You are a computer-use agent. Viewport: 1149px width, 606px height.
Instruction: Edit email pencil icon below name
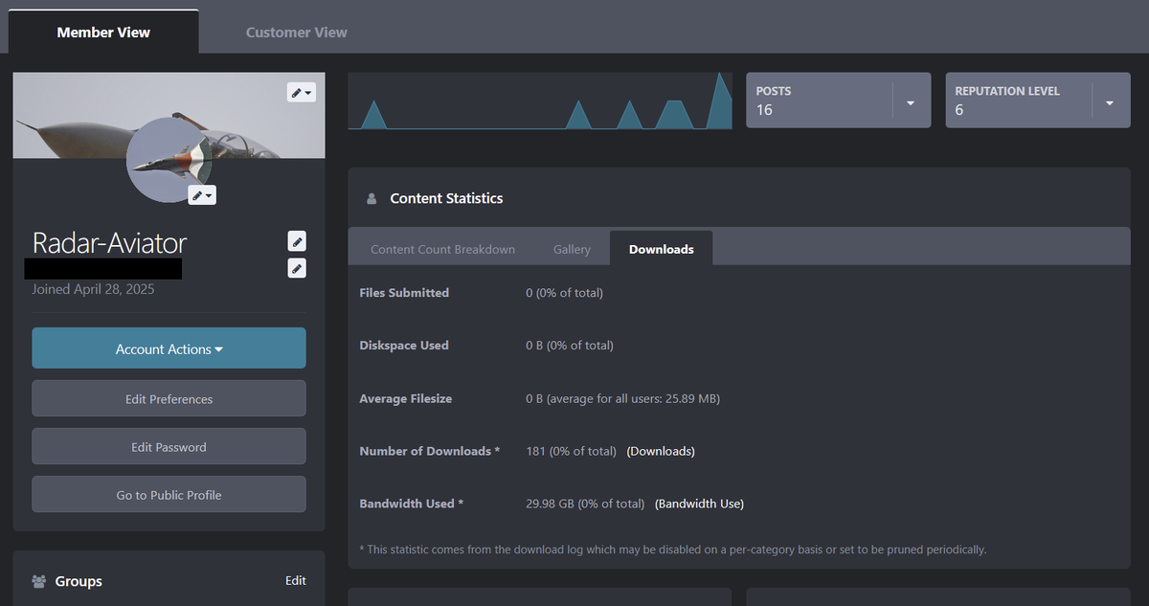(x=297, y=268)
